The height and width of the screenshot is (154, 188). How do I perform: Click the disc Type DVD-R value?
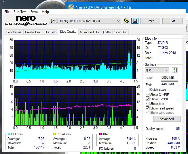pos(163,43)
